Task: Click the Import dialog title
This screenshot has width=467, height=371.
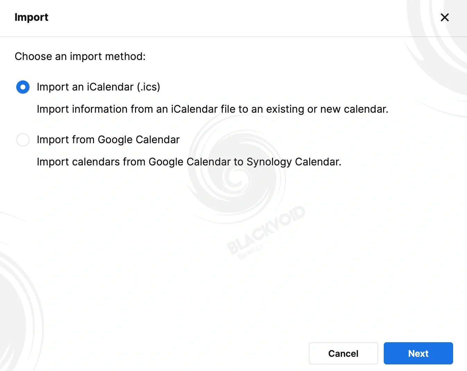Action: (x=31, y=17)
